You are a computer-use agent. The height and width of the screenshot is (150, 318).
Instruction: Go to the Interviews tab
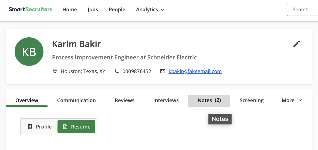click(x=166, y=100)
